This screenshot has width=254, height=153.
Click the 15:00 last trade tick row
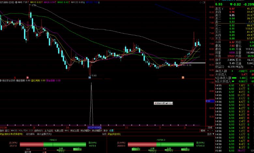[234, 151]
